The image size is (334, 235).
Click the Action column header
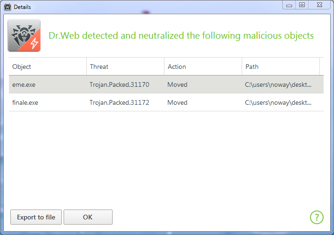(x=203, y=67)
